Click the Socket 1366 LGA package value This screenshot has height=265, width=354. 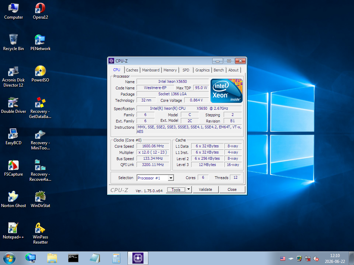tap(173, 94)
